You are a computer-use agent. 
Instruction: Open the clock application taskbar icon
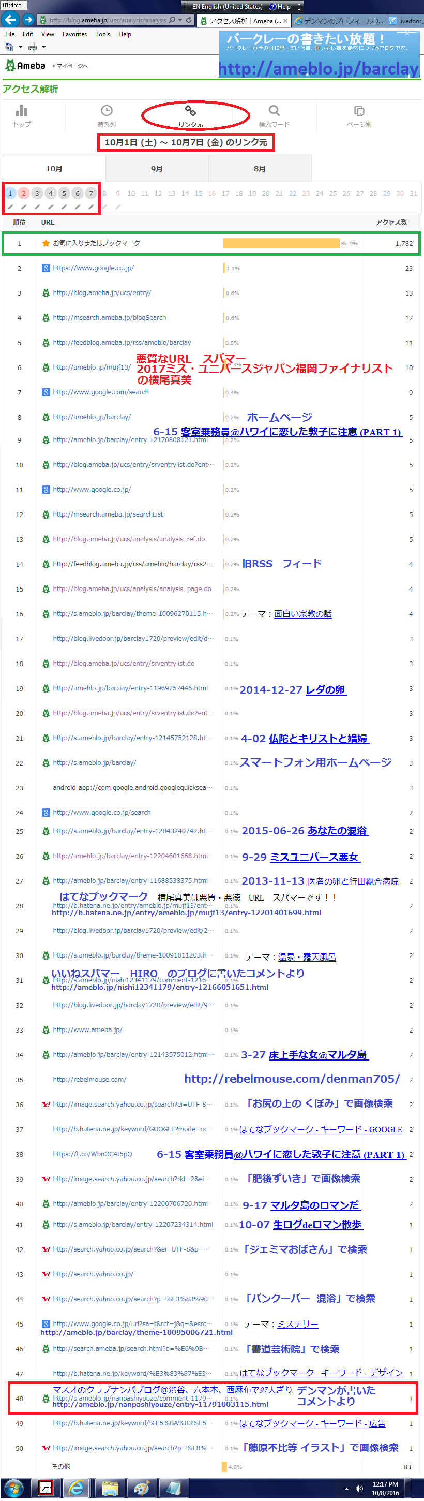(x=46, y=1489)
